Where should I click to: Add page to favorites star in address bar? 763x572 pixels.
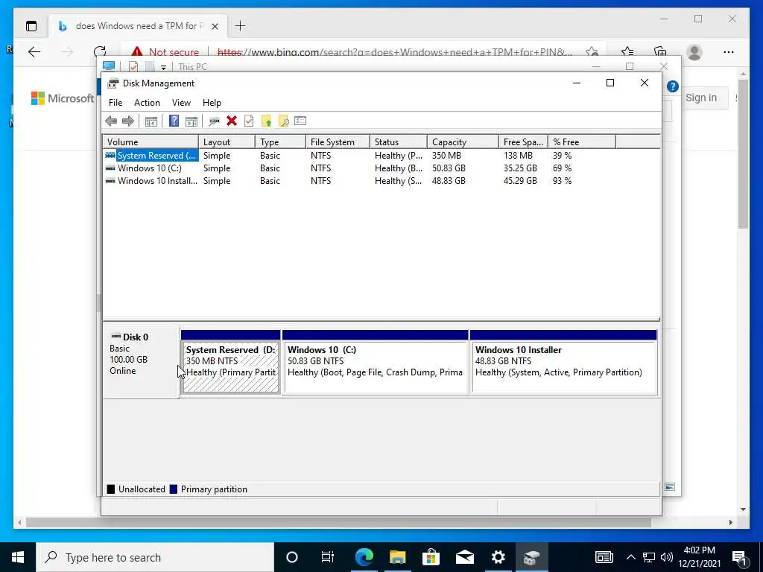[592, 52]
